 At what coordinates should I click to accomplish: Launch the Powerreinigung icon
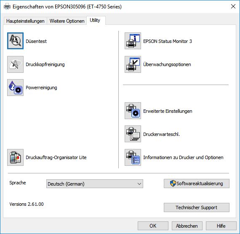[15, 88]
